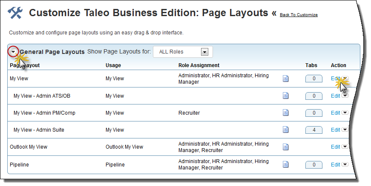Edit the My View - Admin ATS/OB layout
Screen dimensions: 371x186
click(335, 96)
